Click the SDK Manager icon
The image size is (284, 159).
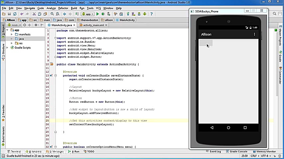pos(139,14)
